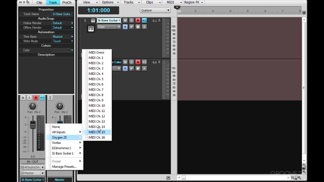This screenshot has height=182, width=324.
Task: Solo the second track in track view
Action: tap(131, 62)
